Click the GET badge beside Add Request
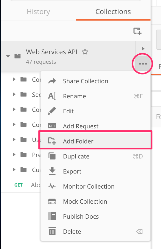Screen dimensions: 161x249 coord(52,126)
